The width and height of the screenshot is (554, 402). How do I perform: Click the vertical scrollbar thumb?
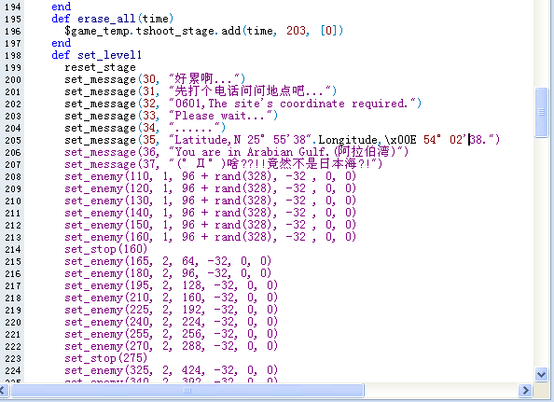point(541,112)
